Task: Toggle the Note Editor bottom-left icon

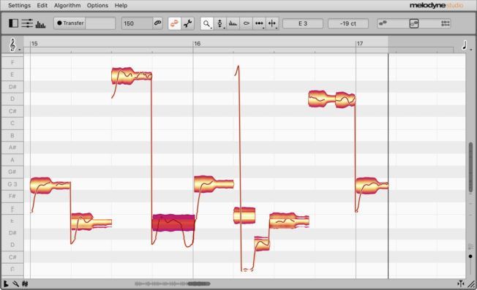Action: 5,284
